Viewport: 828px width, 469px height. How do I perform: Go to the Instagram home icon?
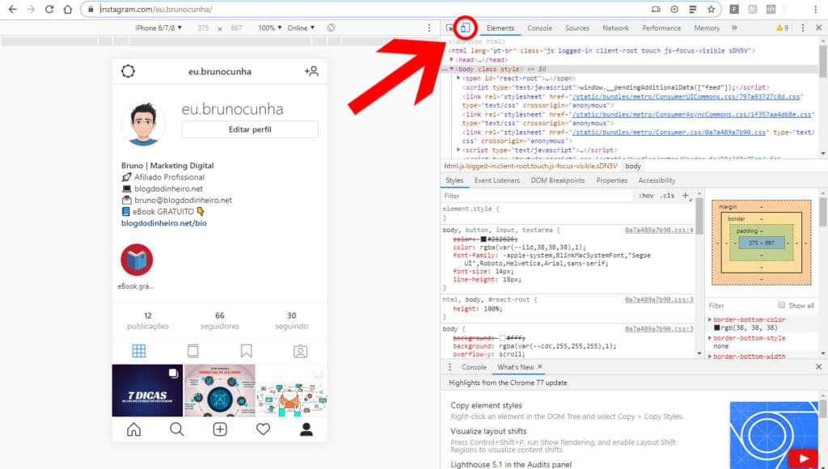tap(133, 429)
